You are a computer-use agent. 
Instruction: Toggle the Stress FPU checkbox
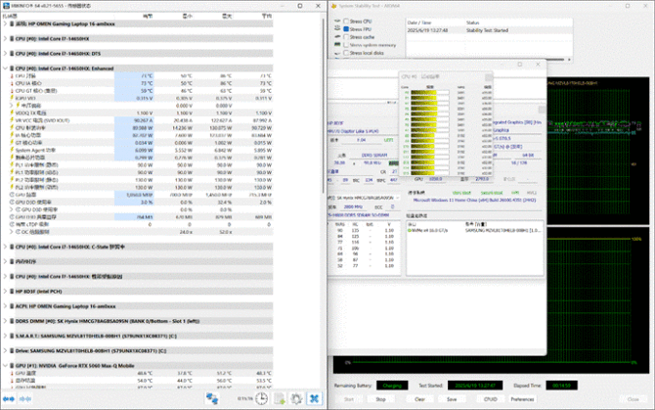(345, 29)
